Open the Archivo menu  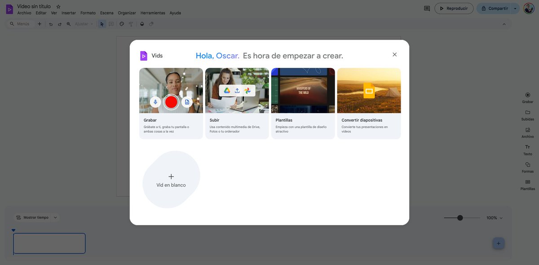24,13
